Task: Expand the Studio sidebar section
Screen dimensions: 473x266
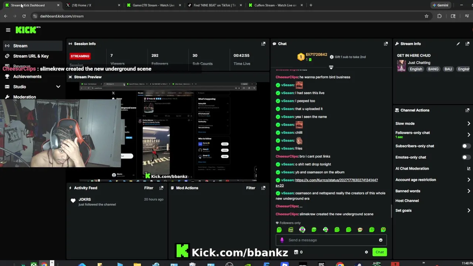Action: [58, 87]
